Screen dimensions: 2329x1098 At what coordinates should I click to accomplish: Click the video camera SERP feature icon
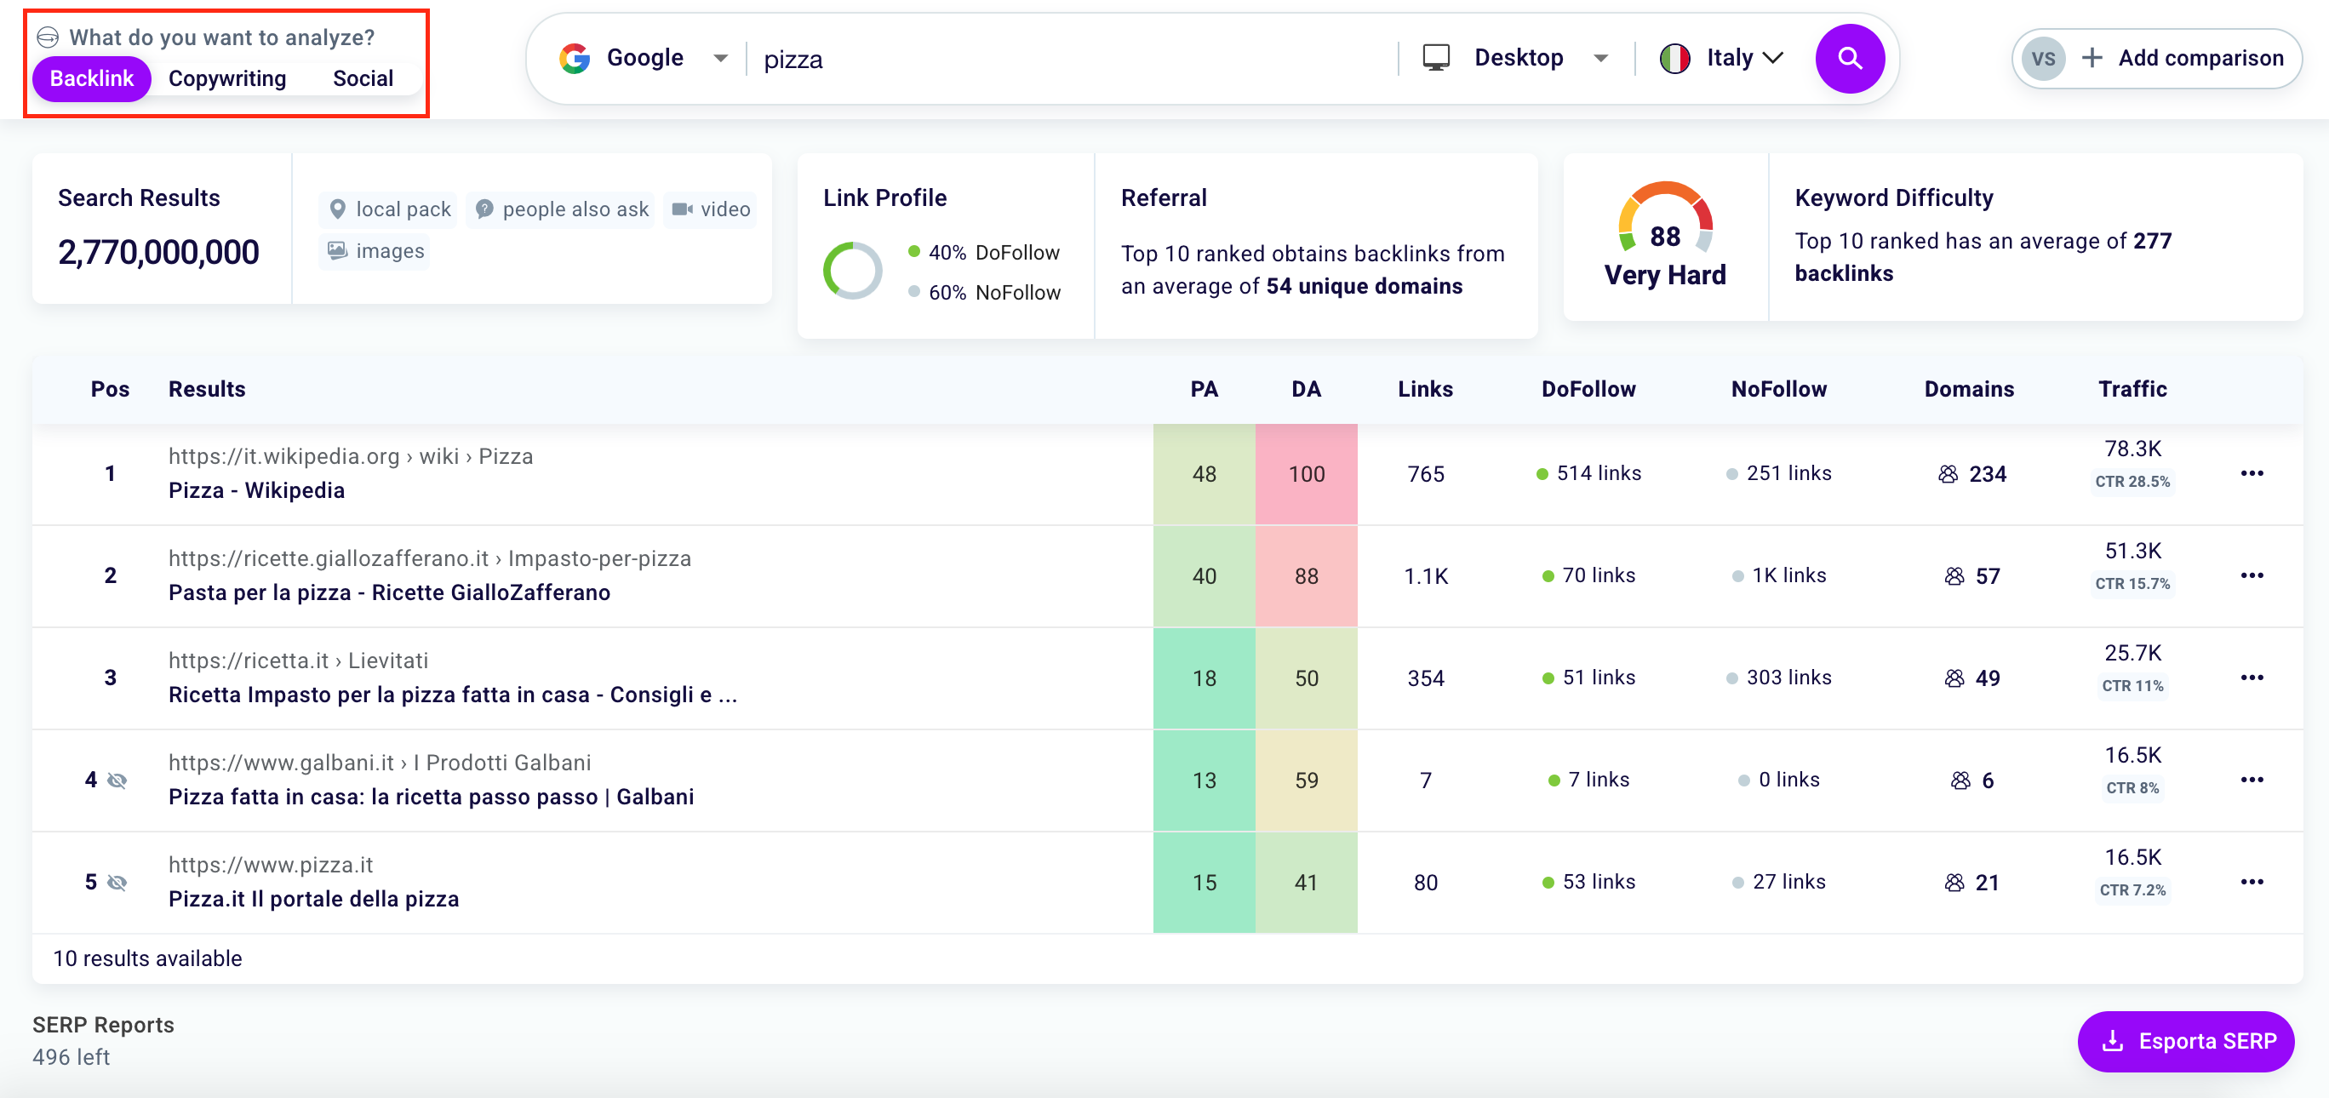point(682,209)
